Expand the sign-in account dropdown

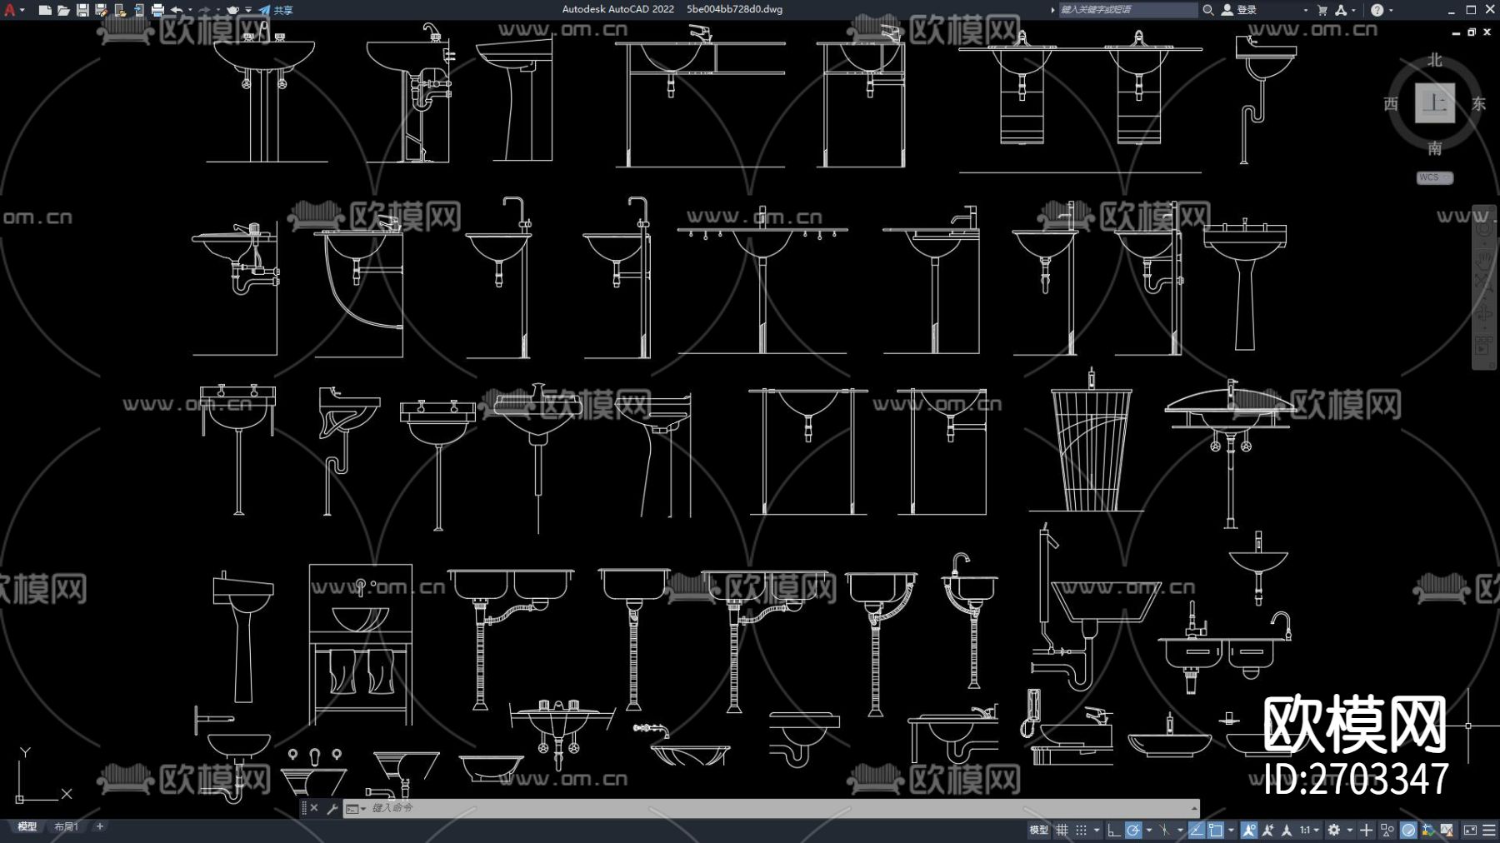pos(1305,10)
